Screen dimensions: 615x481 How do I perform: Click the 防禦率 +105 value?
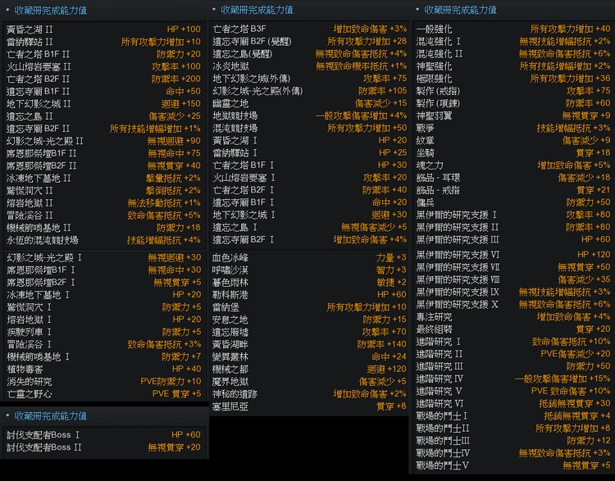tap(383, 91)
